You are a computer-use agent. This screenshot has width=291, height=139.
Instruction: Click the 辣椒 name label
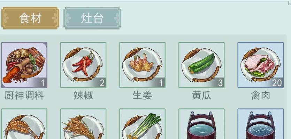[x=83, y=96]
